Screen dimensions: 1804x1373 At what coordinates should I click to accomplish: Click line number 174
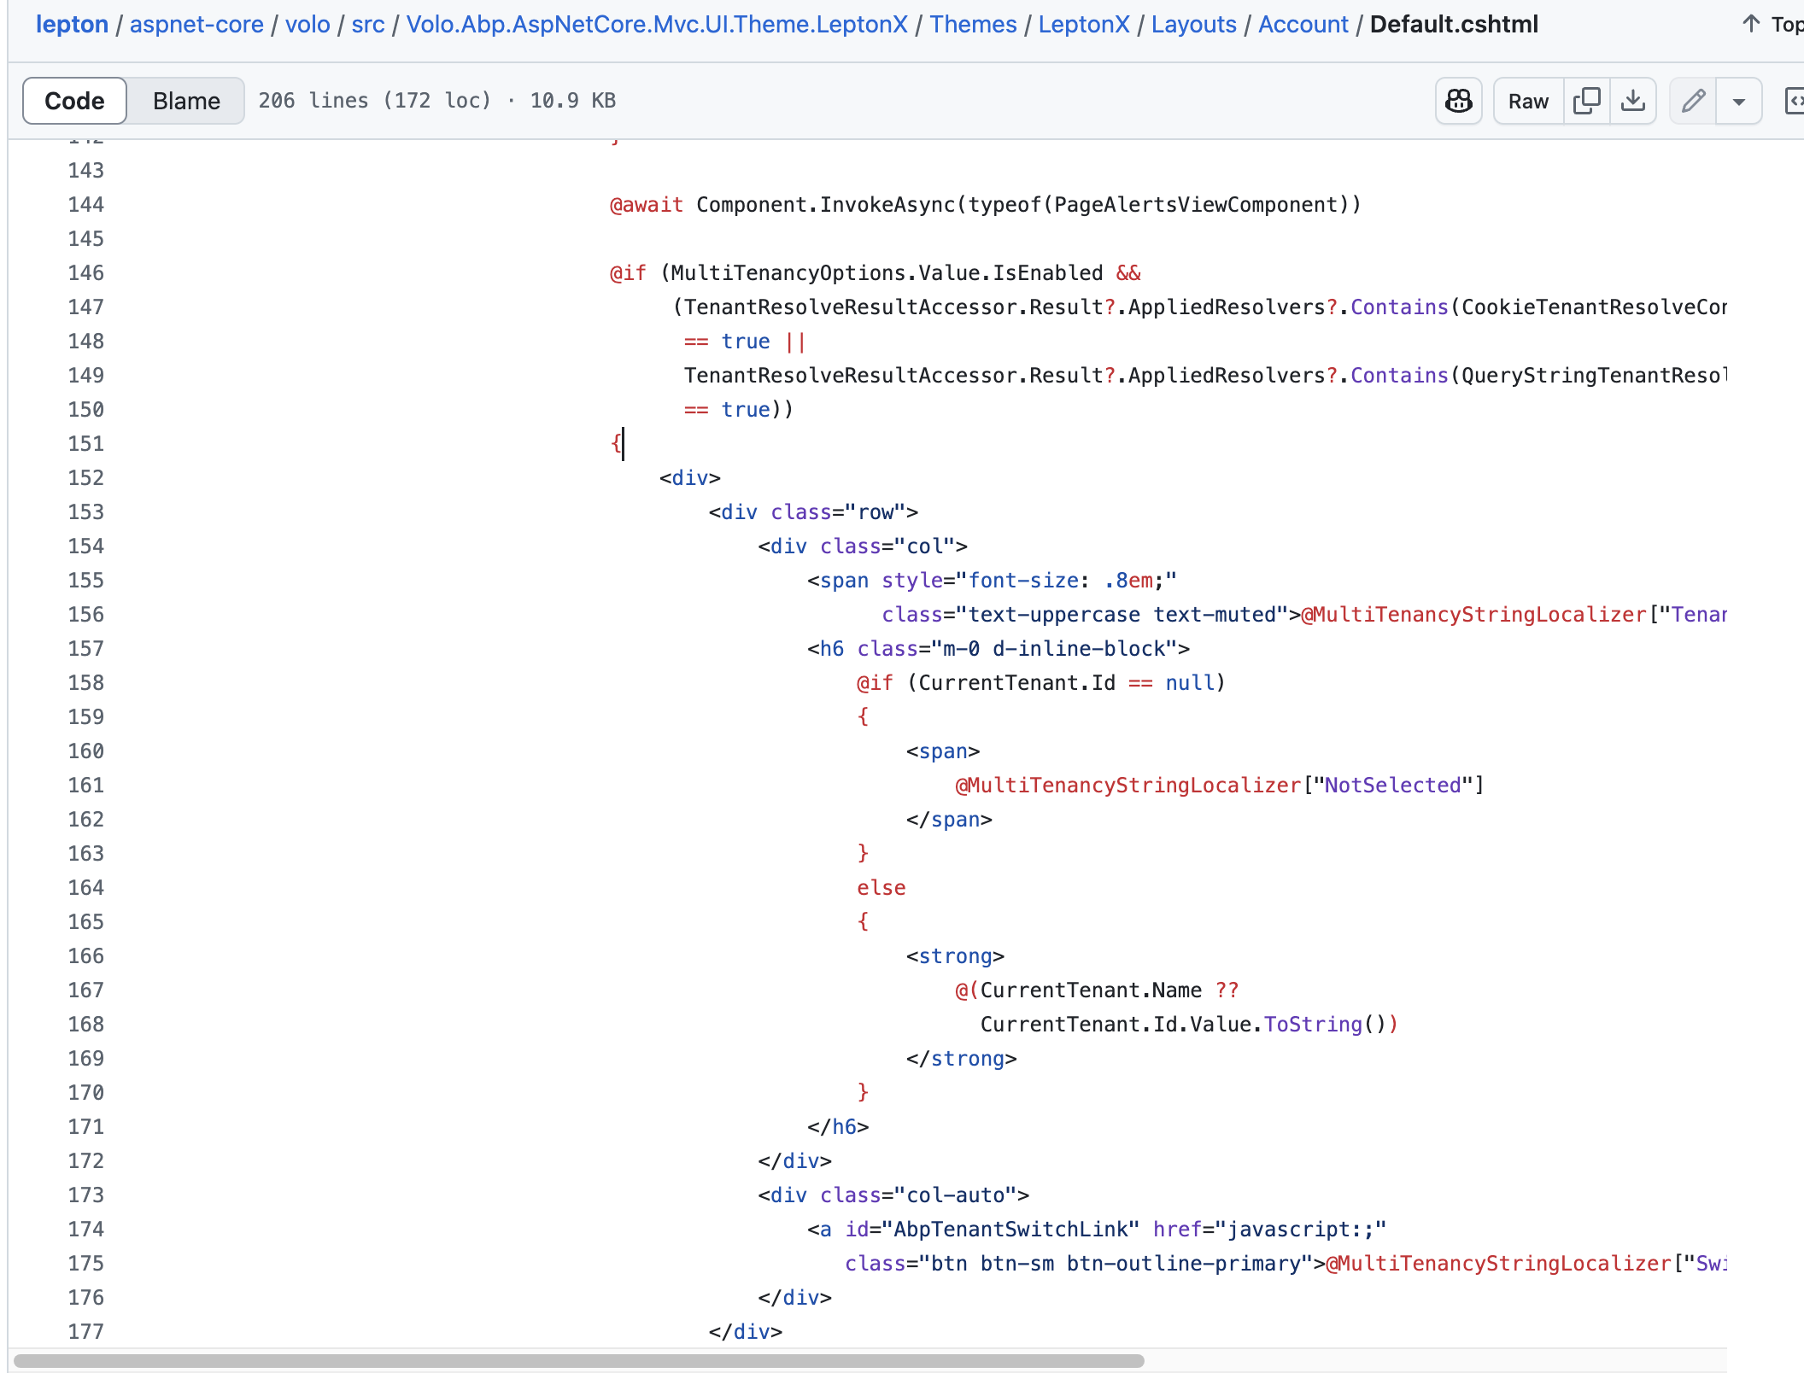pyautogui.click(x=85, y=1229)
